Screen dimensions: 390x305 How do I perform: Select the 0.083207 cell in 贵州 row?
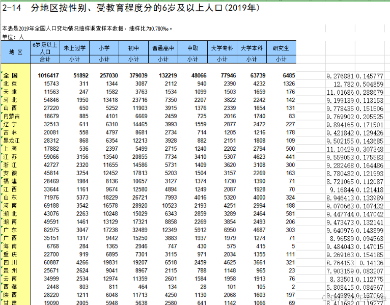pos(370,271)
